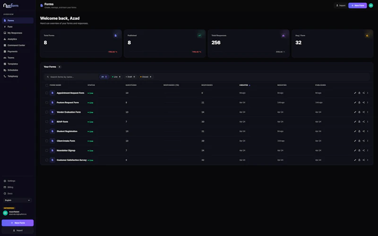Image resolution: width=378 pixels, height=236 pixels.
Task: Check the Client Intake Form checkbox
Action: tap(47, 141)
